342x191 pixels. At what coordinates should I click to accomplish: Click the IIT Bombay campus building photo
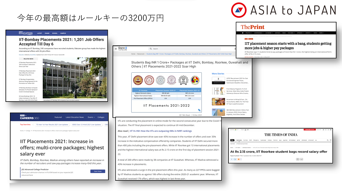(x=75, y=78)
